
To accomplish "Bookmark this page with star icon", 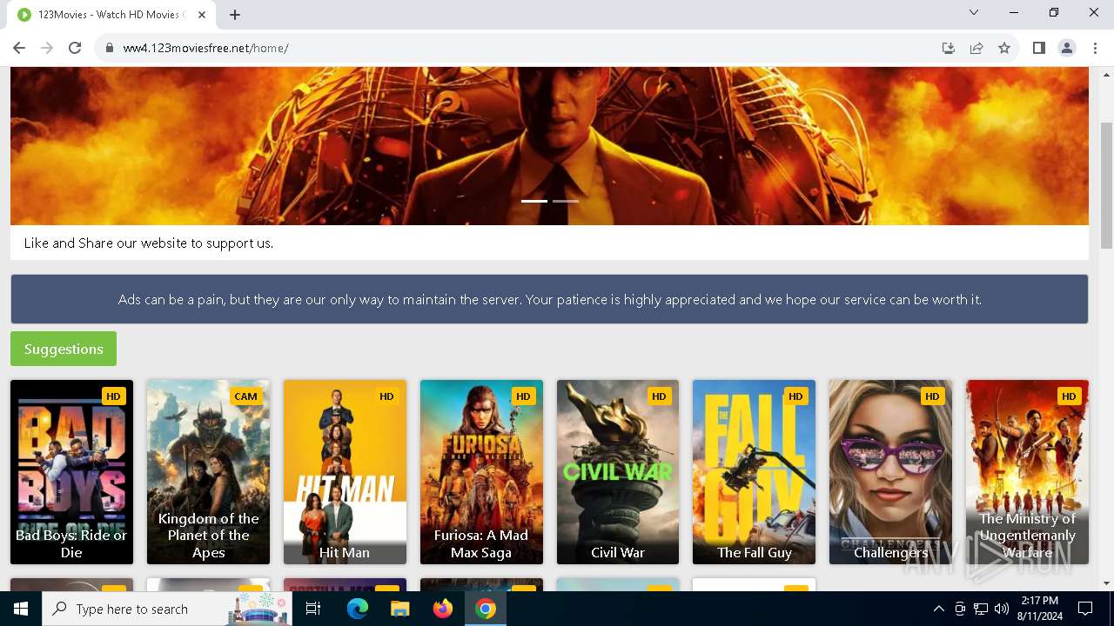I will tap(1004, 48).
